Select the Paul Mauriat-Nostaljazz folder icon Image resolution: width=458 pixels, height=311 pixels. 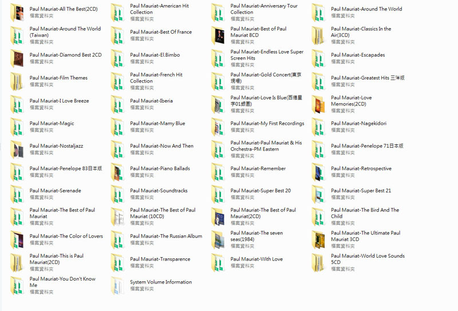[18, 149]
